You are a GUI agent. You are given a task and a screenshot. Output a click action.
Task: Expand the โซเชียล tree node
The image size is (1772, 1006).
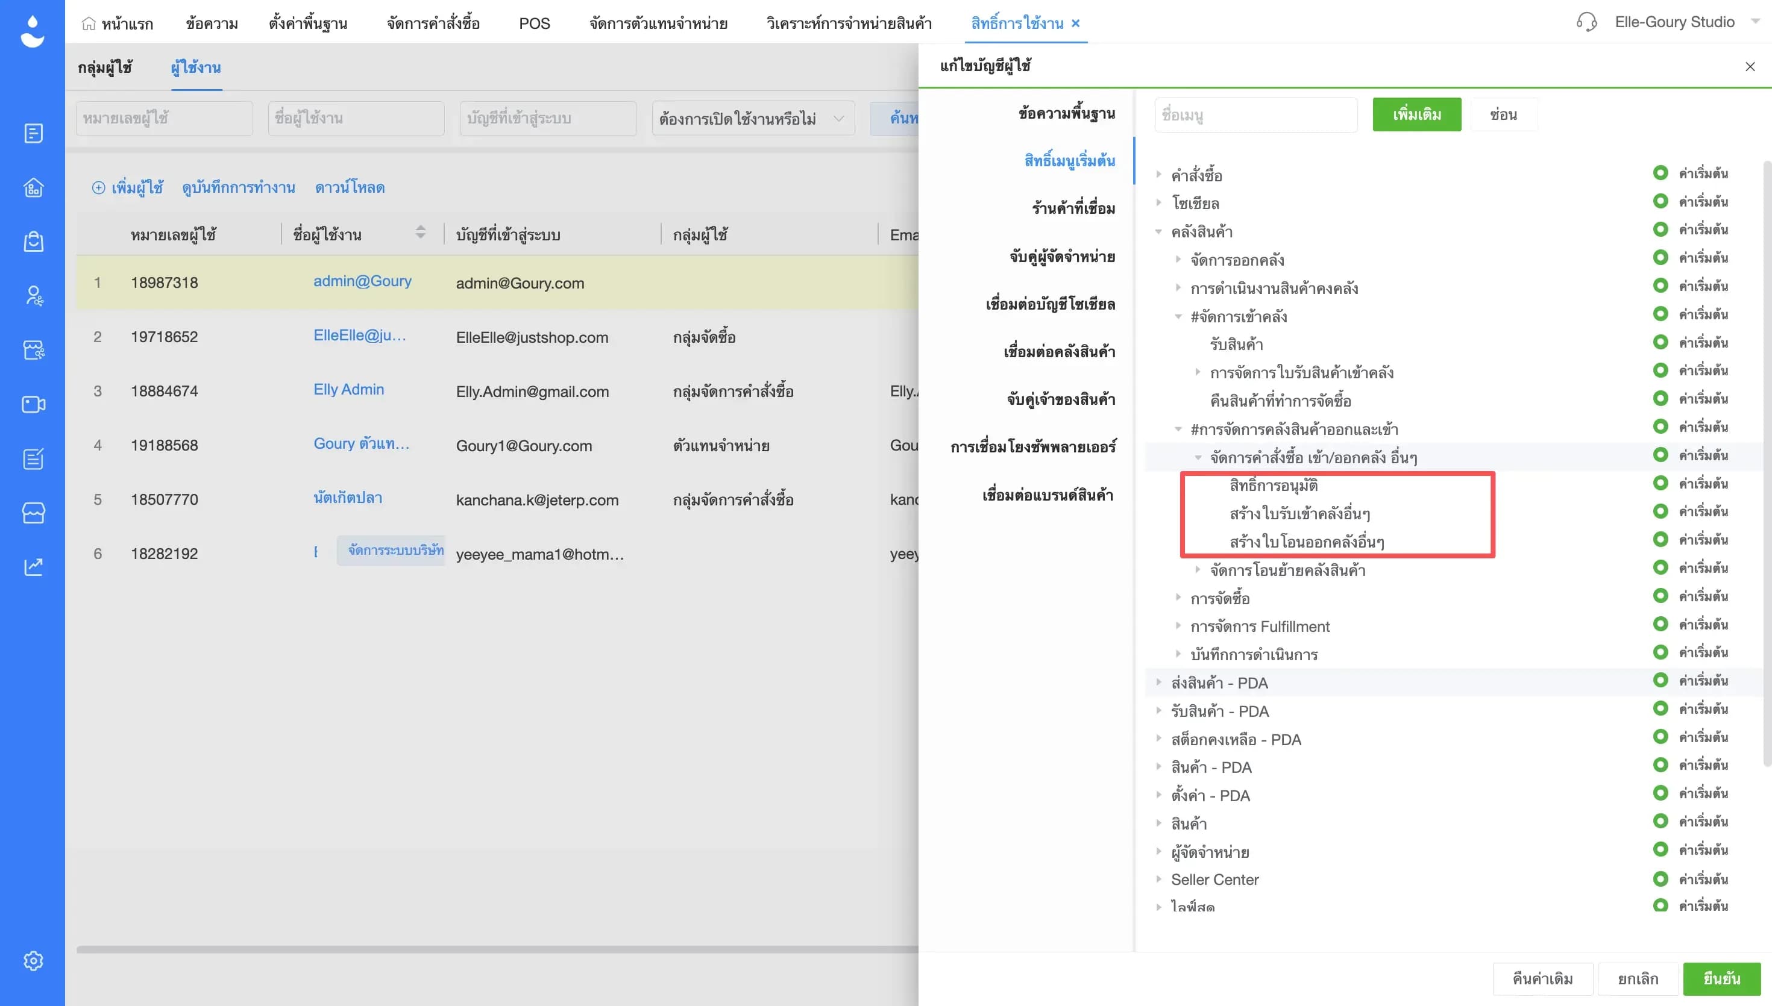(1159, 202)
